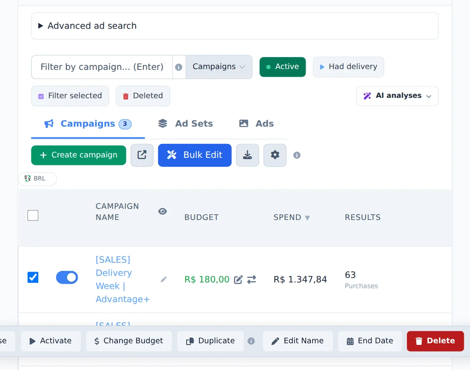
Task: Open the Campaigns filter type dropdown
Action: coord(219,67)
